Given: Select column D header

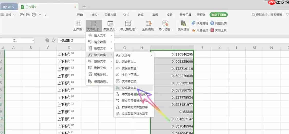Looking at the screenshot, I should 69,48.
